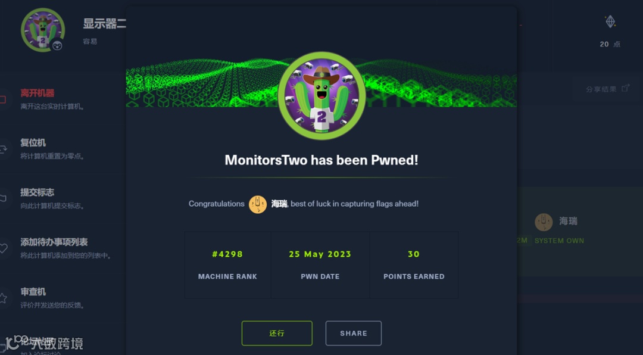
Task: Open 提交标志 submit flag option
Action: 38,192
